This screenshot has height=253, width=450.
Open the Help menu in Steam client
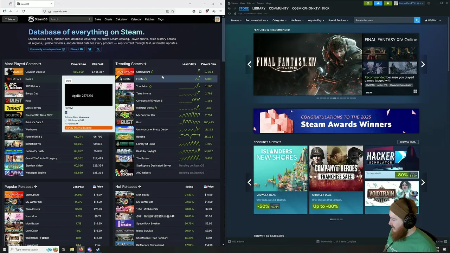(x=268, y=3)
